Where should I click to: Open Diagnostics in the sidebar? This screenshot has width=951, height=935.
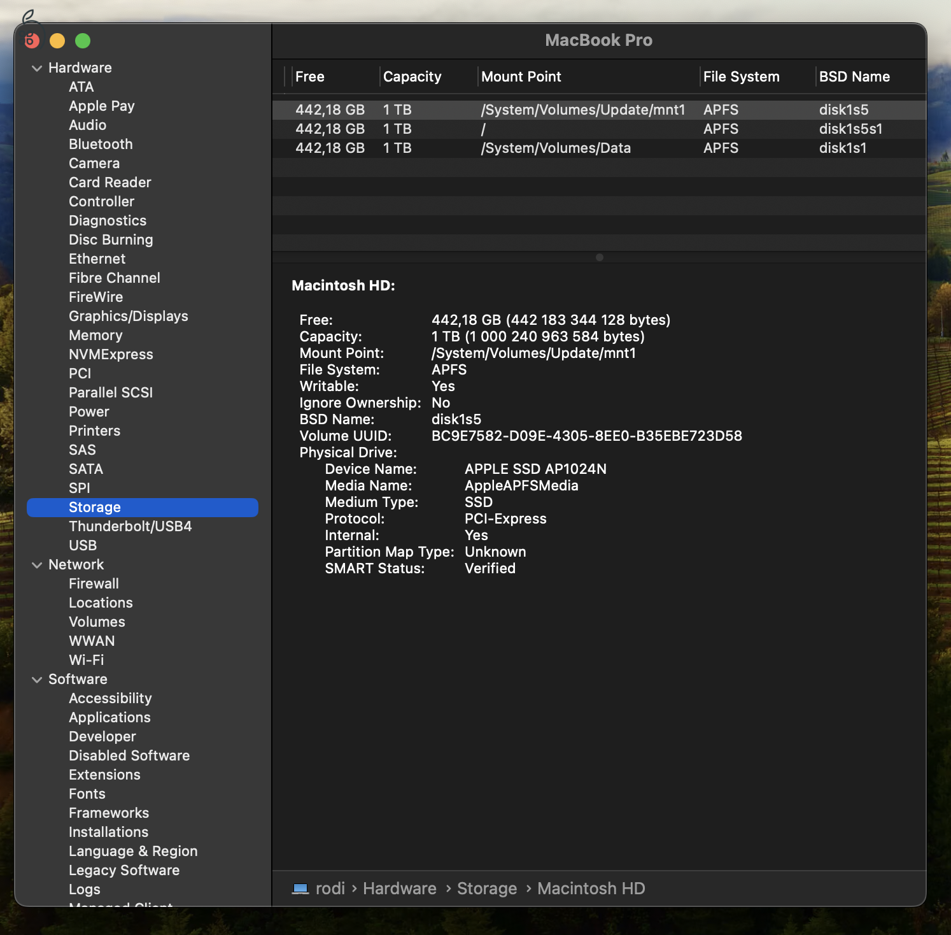tap(108, 220)
